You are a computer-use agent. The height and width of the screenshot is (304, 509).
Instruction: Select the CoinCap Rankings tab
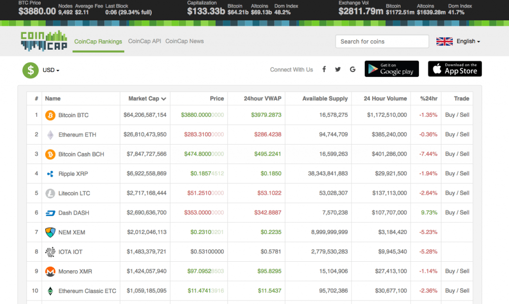pyautogui.click(x=98, y=42)
